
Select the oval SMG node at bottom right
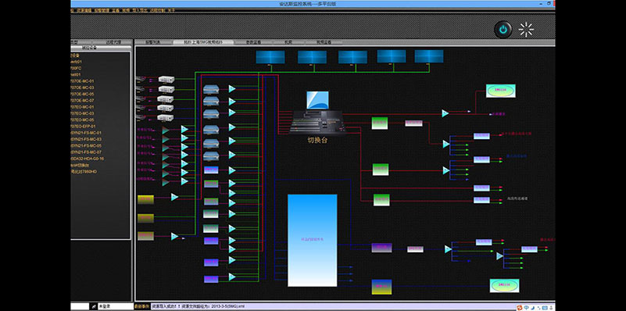(505, 285)
